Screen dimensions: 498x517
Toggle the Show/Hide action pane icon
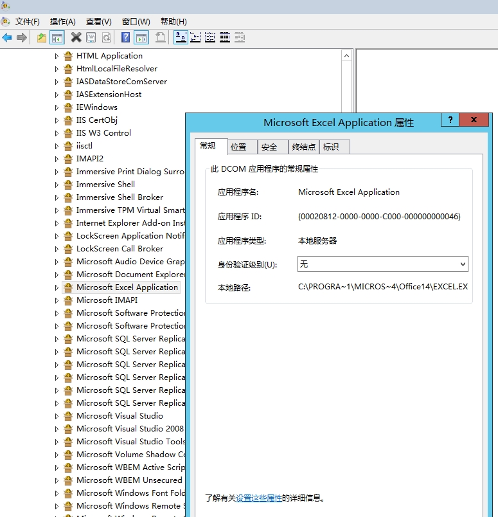(x=141, y=37)
